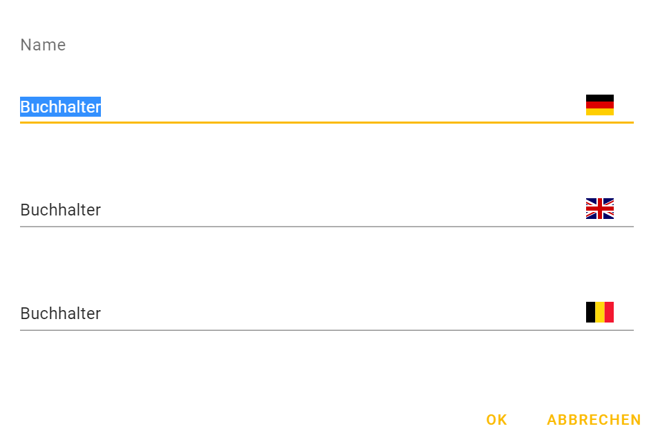
Task: Click the United Kingdom flag icon
Action: tap(599, 209)
